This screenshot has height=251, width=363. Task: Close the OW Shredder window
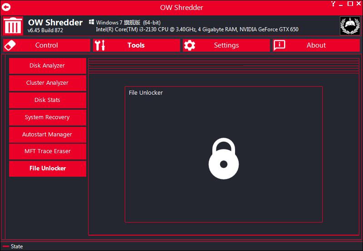(358, 4)
